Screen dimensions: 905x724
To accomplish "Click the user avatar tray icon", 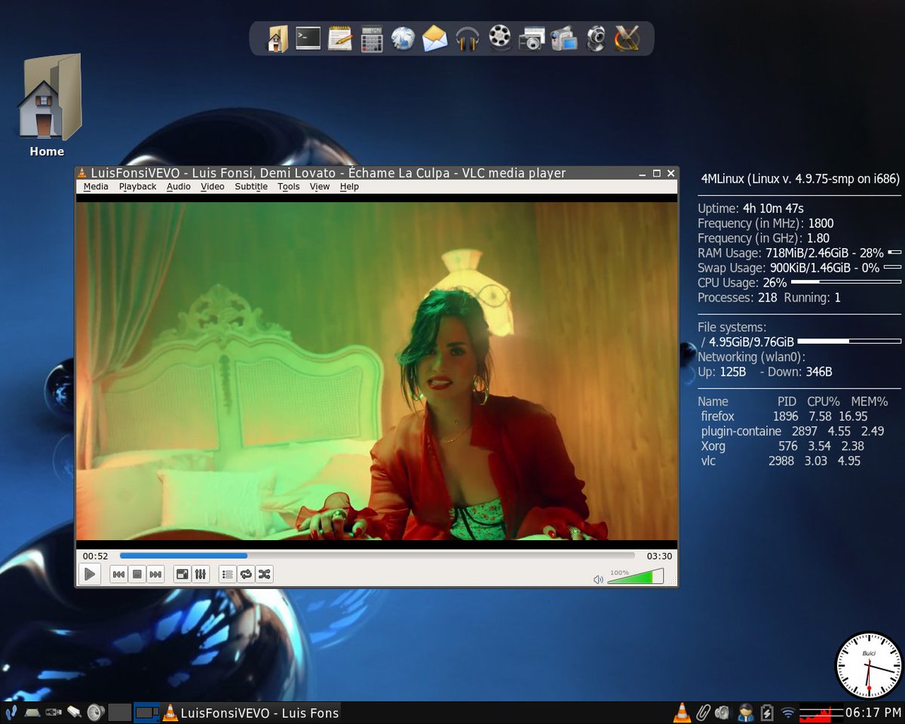I will 746,712.
